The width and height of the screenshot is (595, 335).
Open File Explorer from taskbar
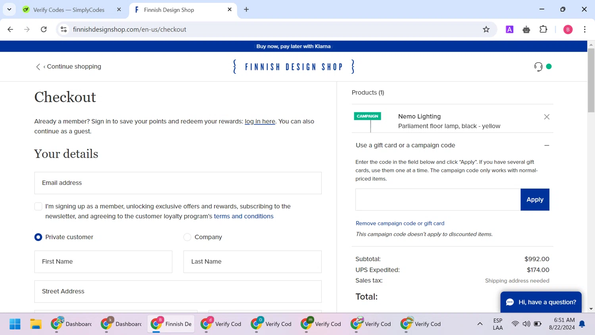pos(36,324)
